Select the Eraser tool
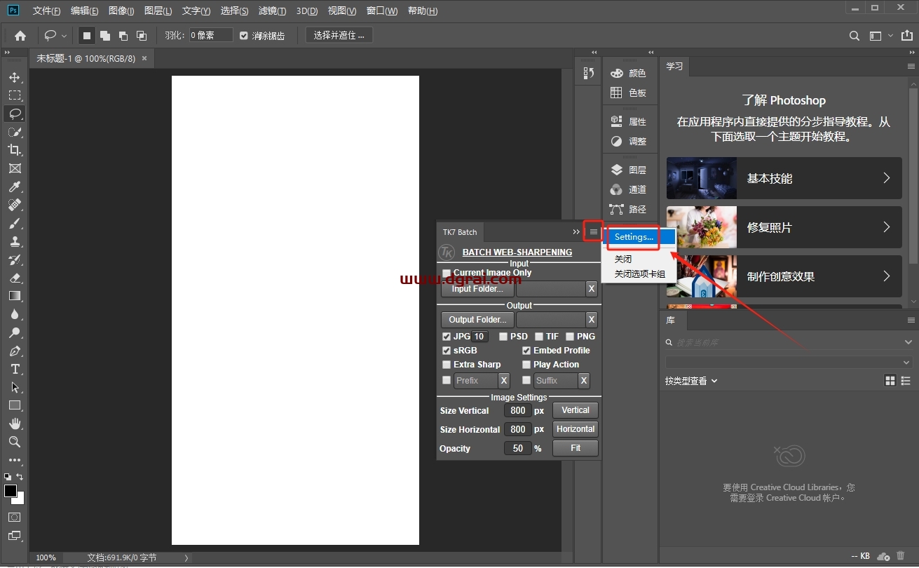 point(15,278)
